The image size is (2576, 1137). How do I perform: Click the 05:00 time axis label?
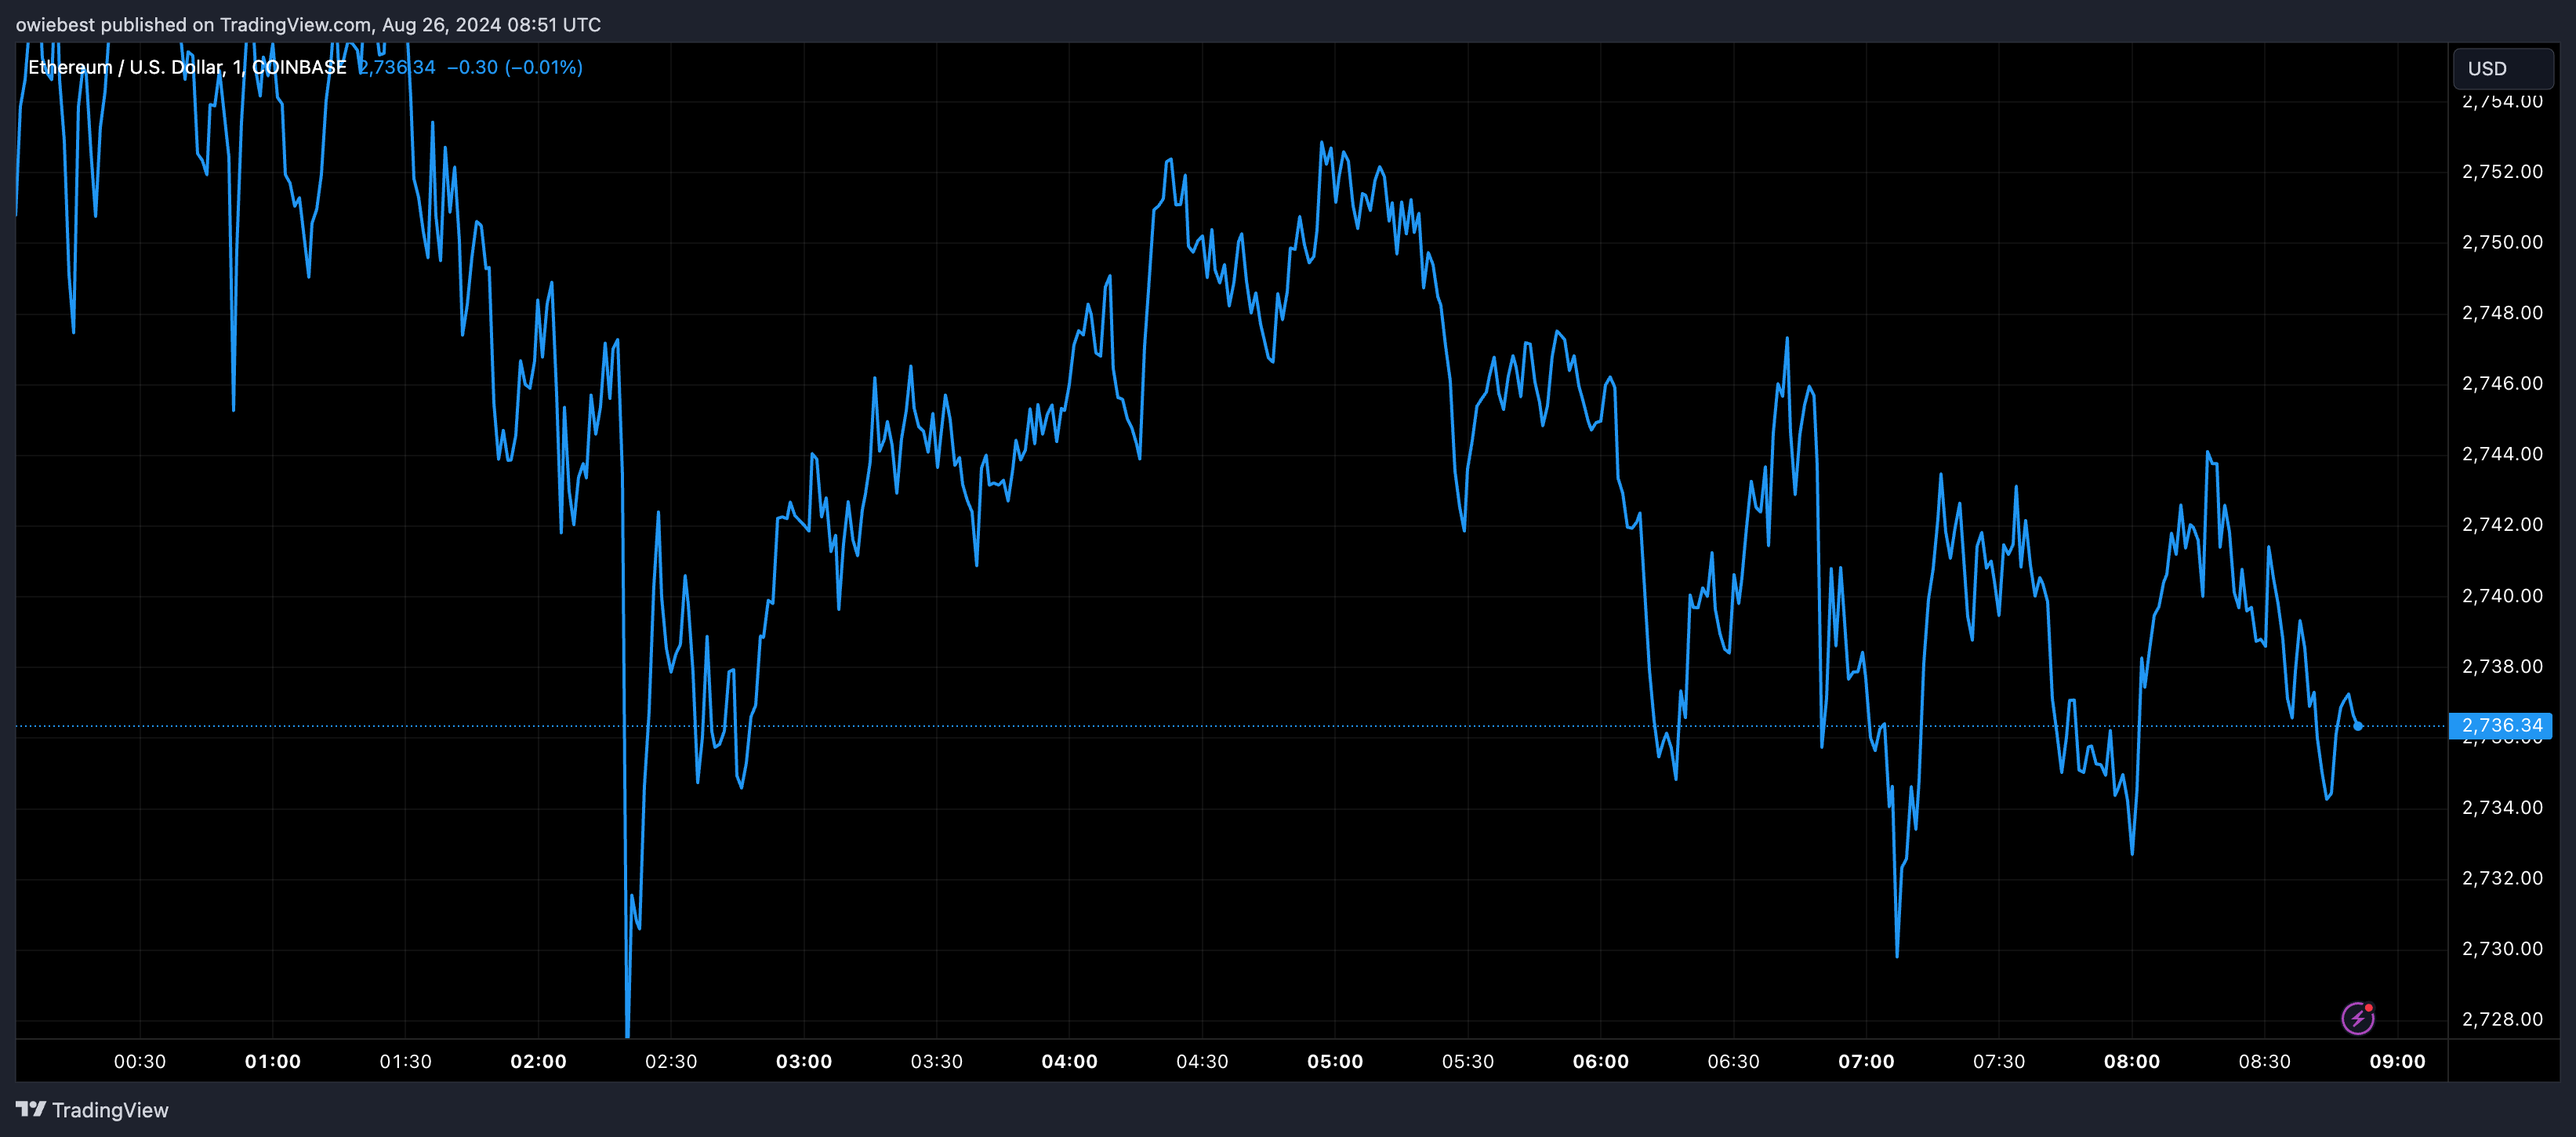(x=1335, y=1061)
